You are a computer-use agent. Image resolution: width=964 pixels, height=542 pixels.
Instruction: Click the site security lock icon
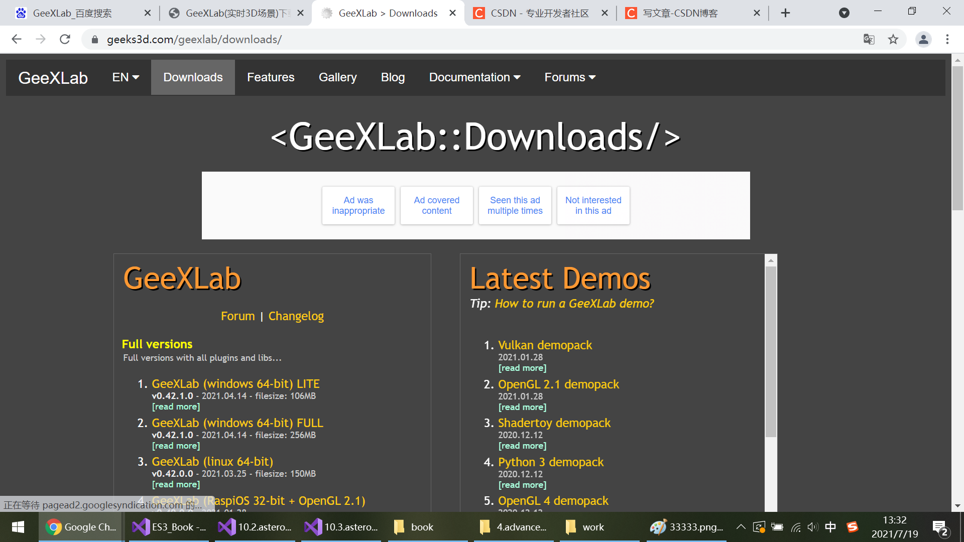(x=94, y=39)
